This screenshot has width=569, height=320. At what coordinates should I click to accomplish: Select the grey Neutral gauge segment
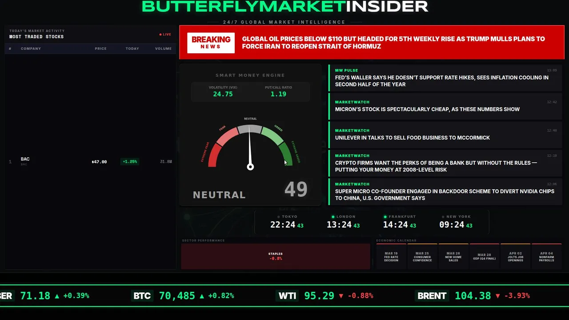click(x=250, y=129)
